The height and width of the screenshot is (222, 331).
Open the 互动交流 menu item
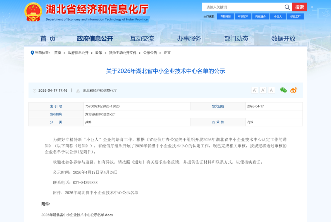click(142, 39)
